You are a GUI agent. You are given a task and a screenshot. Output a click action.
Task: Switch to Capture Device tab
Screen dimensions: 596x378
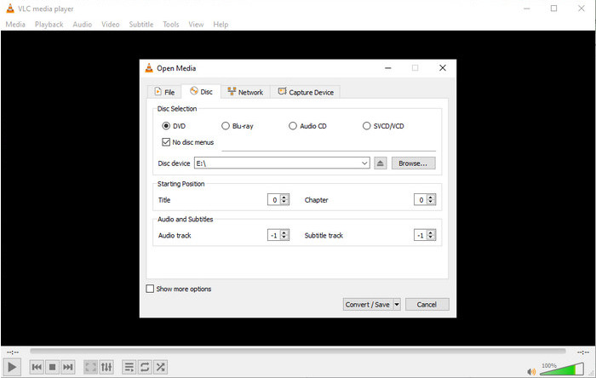click(x=306, y=92)
